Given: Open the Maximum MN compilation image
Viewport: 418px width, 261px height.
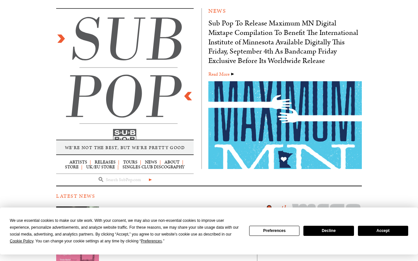Looking at the screenshot, I should point(285,125).
